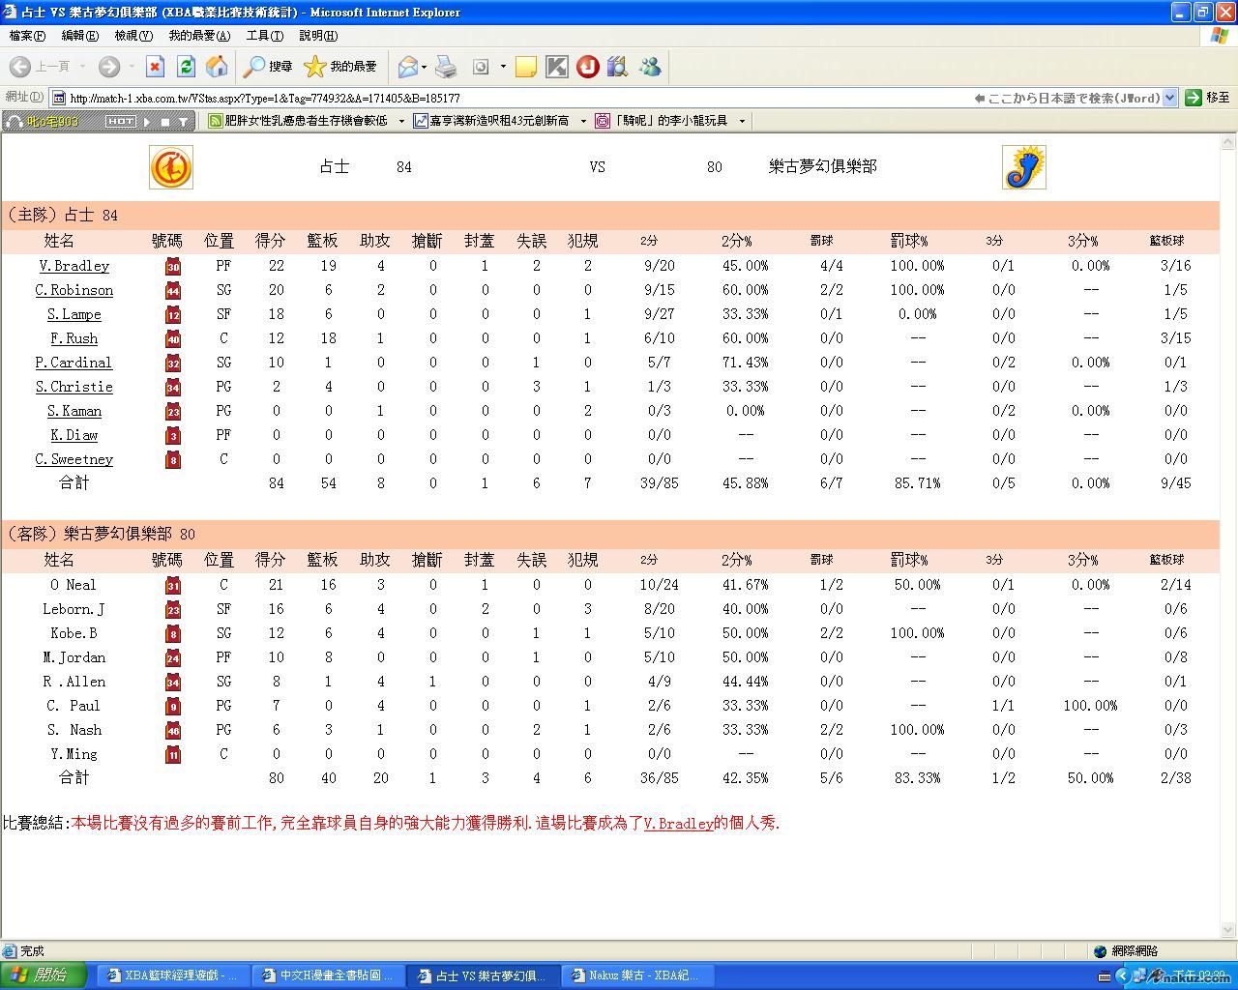This screenshot has height=990, width=1238.
Task: Expand dropdown after 李小龍玩具 headline
Action: [x=742, y=121]
